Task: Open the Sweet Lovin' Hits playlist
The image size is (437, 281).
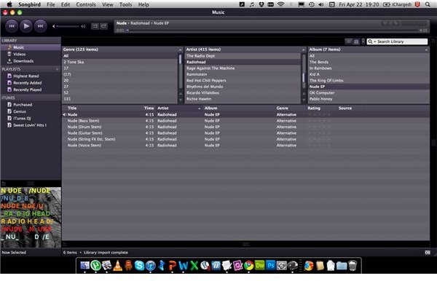Action: pos(31,125)
